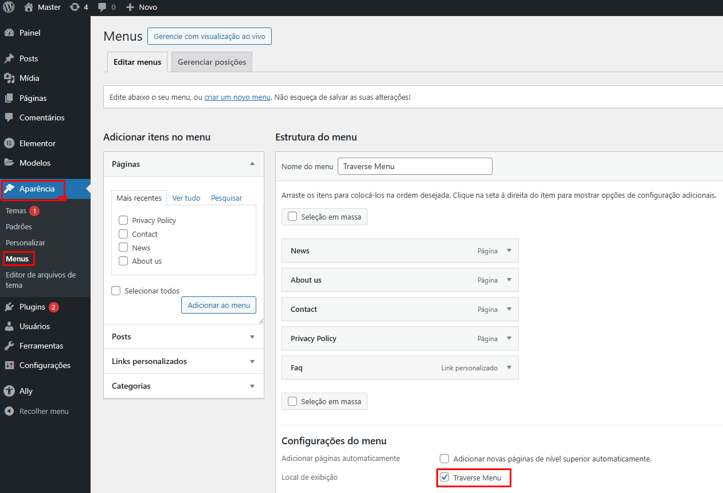Click the Elementor icon in the sidebar
723x493 pixels.
coord(9,143)
